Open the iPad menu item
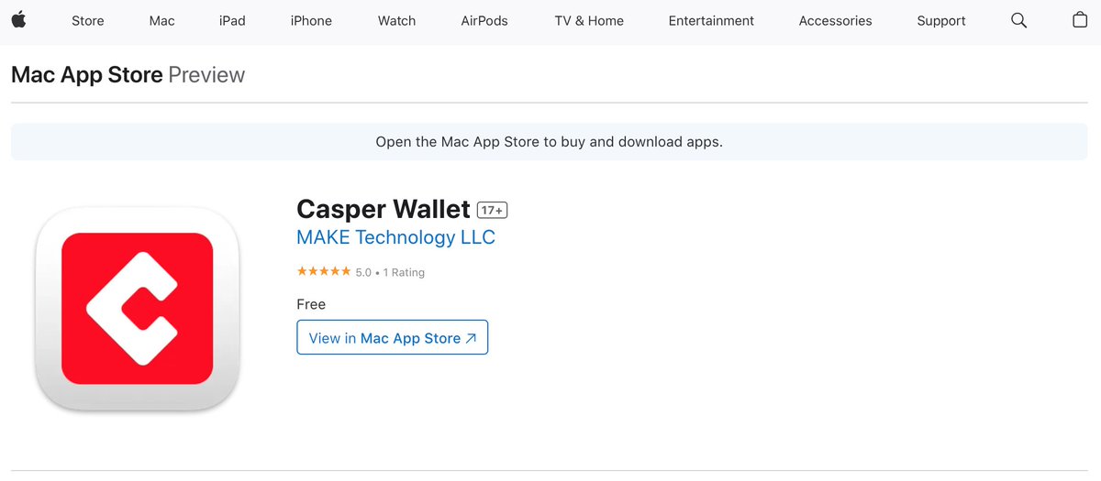The width and height of the screenshot is (1101, 481). pos(232,20)
